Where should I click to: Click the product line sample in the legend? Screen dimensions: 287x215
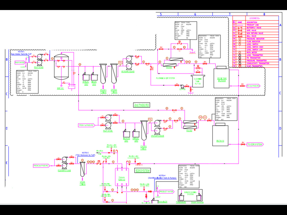[240, 25]
